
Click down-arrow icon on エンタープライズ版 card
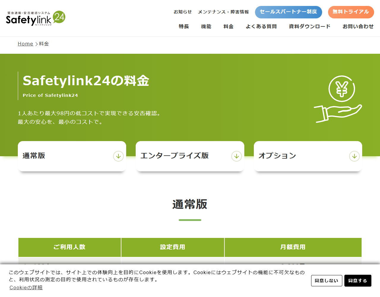pos(237,156)
